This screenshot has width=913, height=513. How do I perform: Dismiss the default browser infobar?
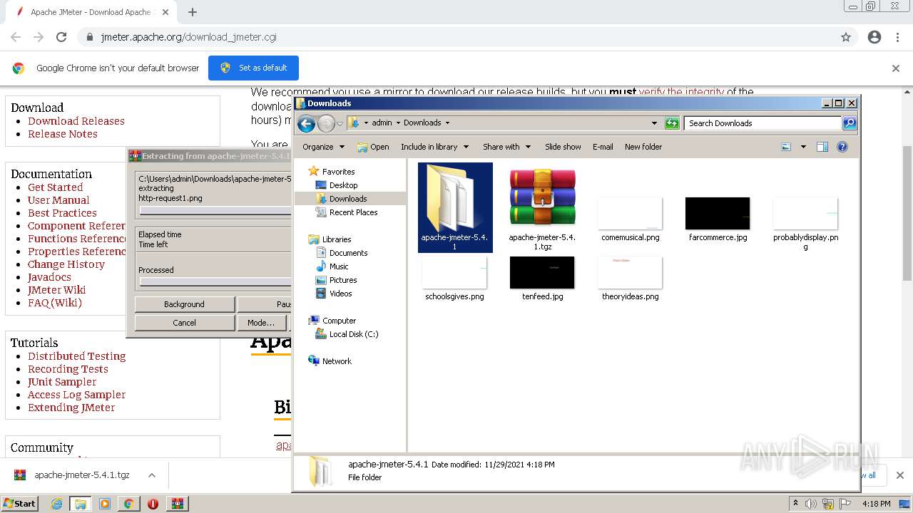tap(896, 68)
